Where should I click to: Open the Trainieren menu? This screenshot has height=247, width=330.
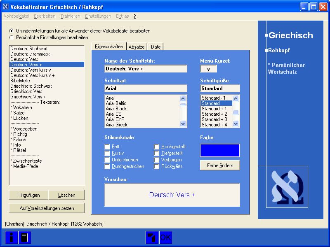(x=70, y=16)
